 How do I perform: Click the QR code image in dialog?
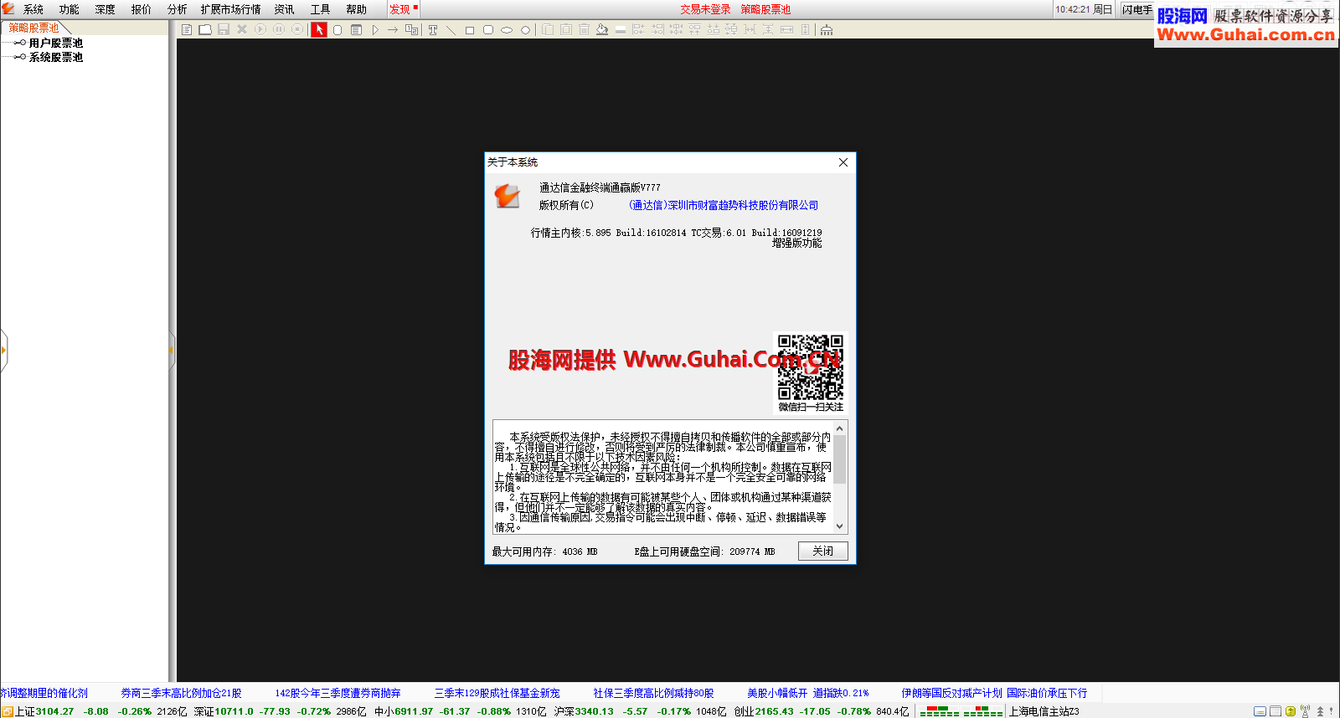[x=810, y=367]
